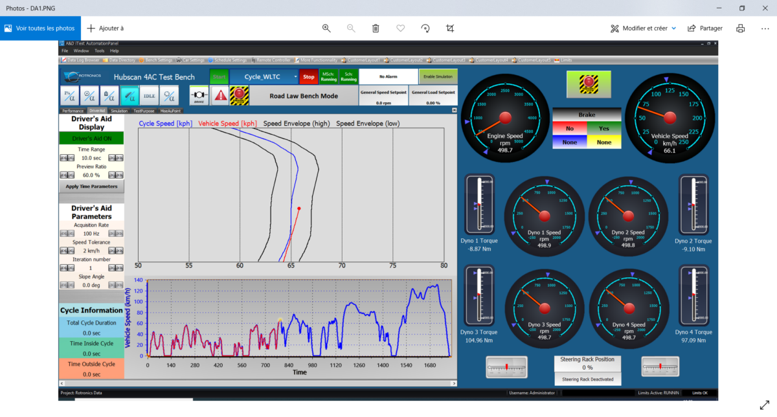The width and height of the screenshot is (777, 417).
Task: Select the IDLE mode toggle
Action: 150,96
